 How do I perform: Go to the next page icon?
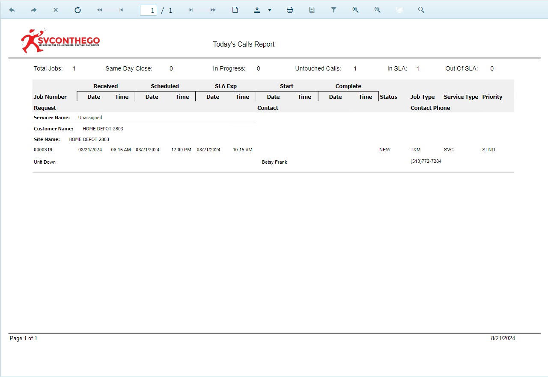tap(191, 10)
